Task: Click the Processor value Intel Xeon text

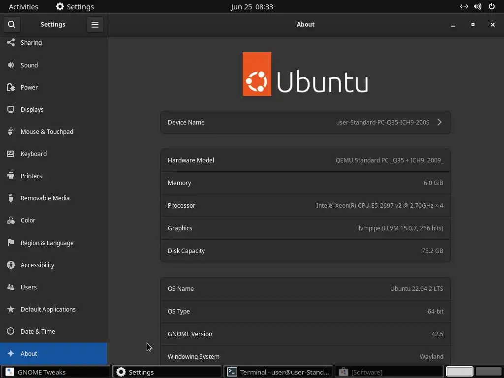Action: click(379, 205)
